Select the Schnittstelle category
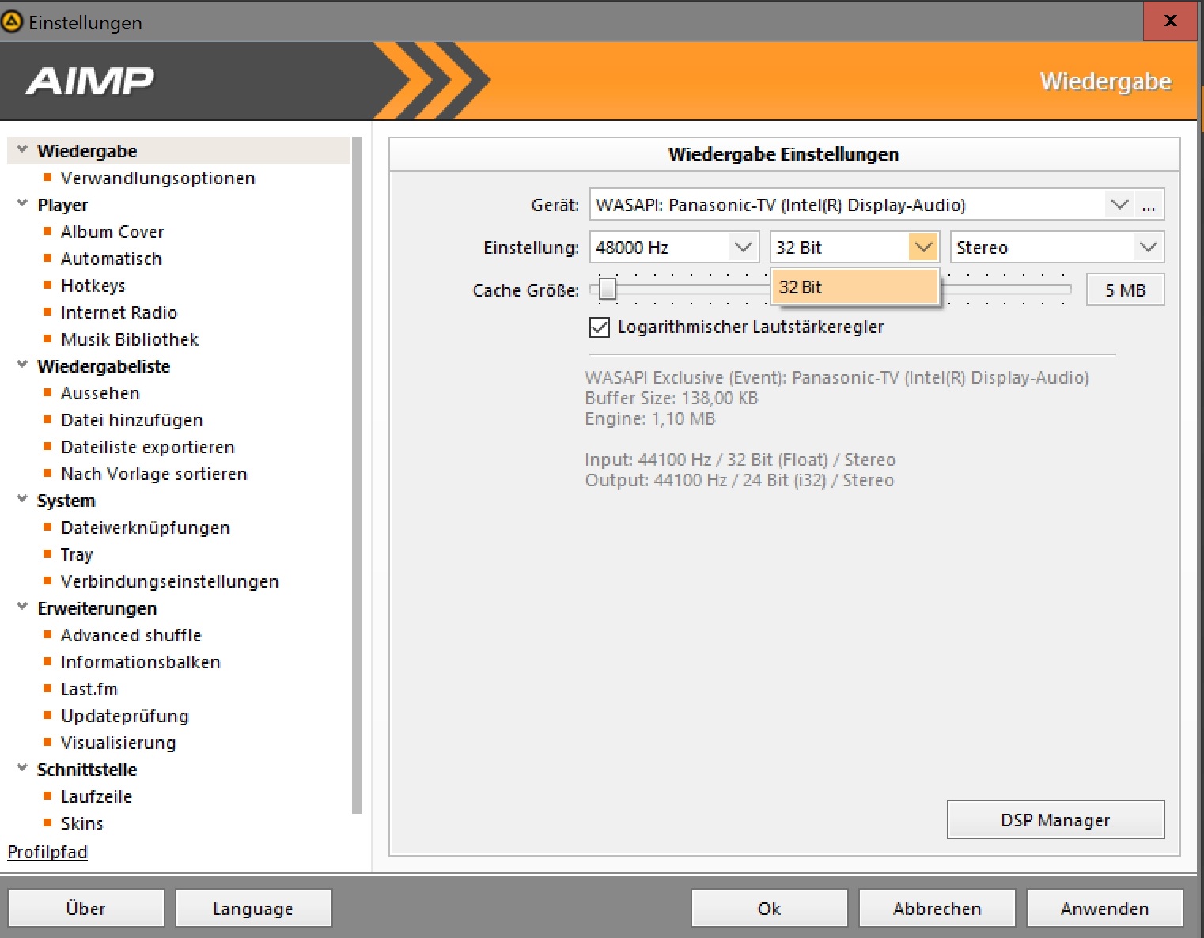Image resolution: width=1204 pixels, height=938 pixels. point(87,770)
